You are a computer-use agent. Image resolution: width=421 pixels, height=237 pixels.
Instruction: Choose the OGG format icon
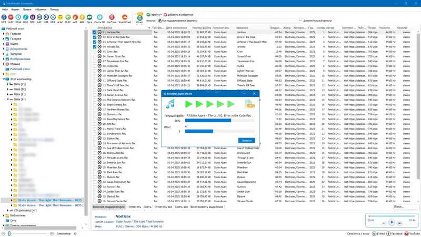[25, 17]
